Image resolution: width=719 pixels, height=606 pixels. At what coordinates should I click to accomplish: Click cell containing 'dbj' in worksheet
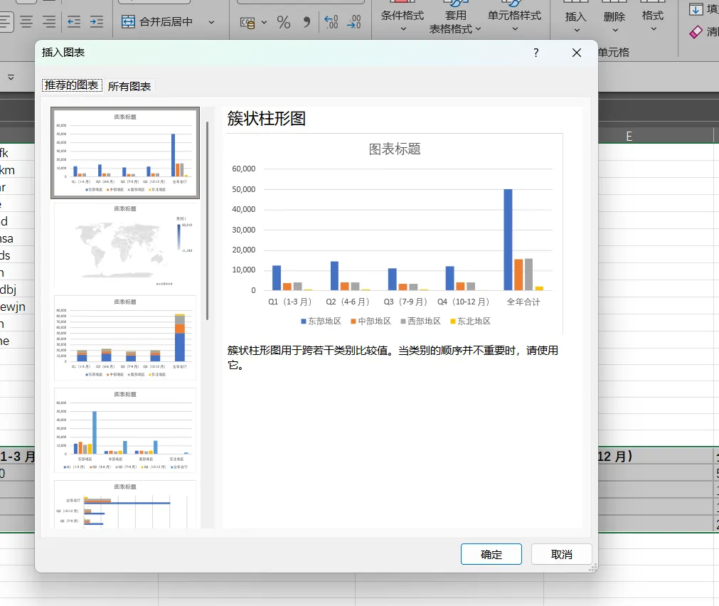[x=17, y=289]
